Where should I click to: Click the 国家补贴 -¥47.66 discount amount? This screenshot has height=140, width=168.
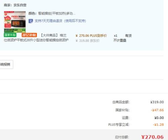[157, 110]
